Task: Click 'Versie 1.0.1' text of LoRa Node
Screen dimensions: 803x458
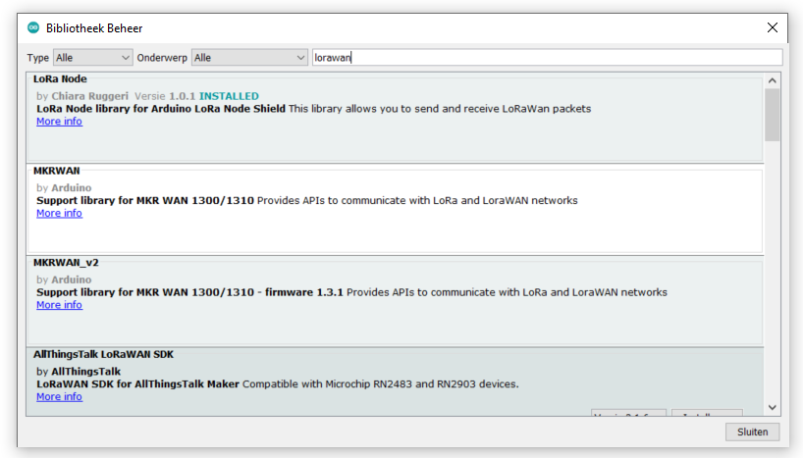Action: pyautogui.click(x=165, y=96)
